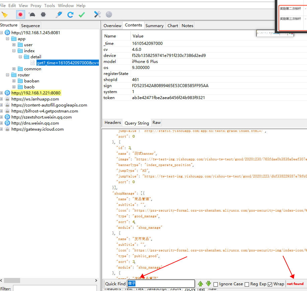Open the Proxy menu
Viewport: 307px width, 291px height.
[36, 6]
